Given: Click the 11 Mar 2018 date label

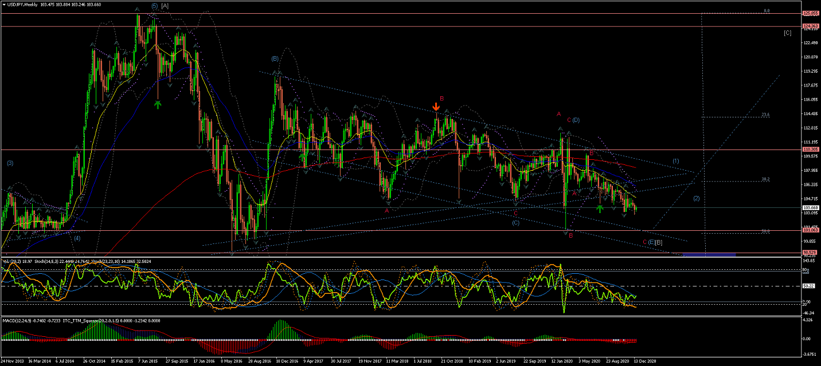Looking at the screenshot, I should click(x=396, y=361).
